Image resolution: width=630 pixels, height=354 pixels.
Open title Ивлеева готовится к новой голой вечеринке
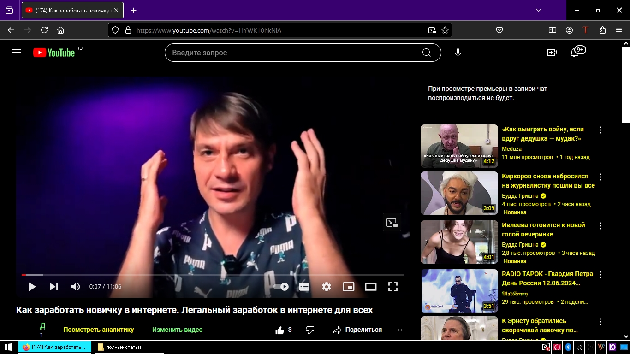543,230
